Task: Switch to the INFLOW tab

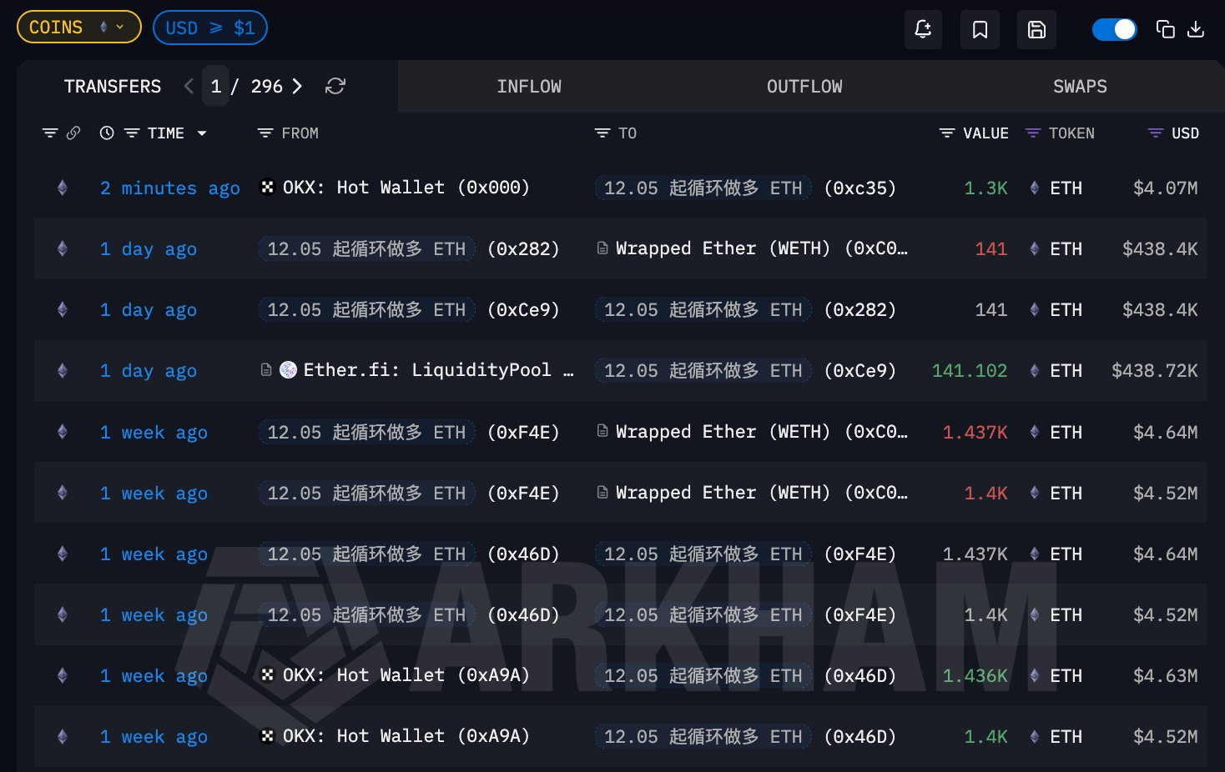Action: click(529, 87)
